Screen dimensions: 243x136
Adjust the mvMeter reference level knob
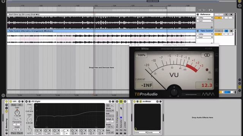(174, 92)
